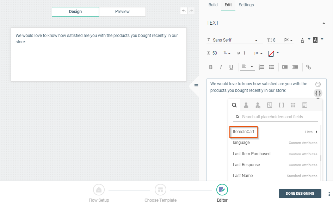Collapse the TEXT section
333x207 pixels.
tap(323, 23)
